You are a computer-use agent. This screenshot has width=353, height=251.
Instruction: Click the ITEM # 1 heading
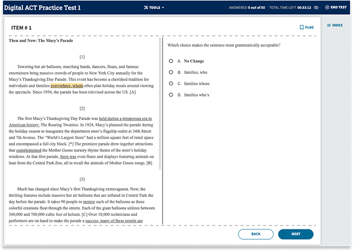tap(22, 28)
